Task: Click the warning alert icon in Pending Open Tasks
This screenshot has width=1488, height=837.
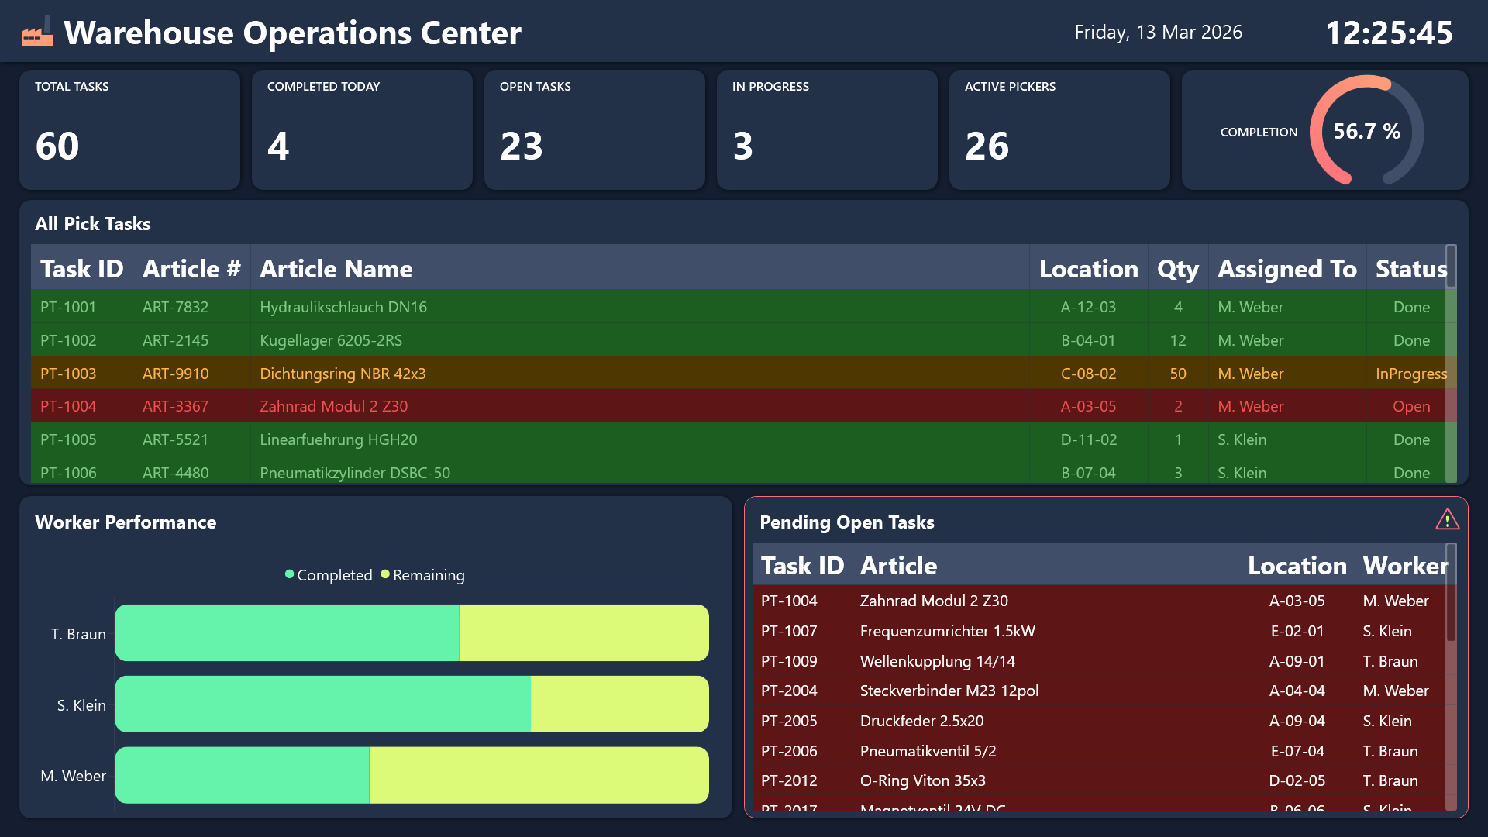Action: [x=1448, y=520]
